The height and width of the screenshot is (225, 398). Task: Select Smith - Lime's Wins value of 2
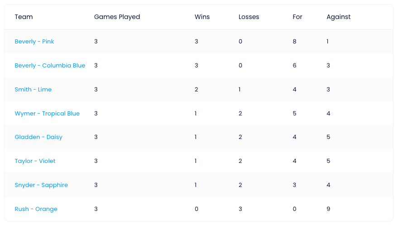coord(196,89)
